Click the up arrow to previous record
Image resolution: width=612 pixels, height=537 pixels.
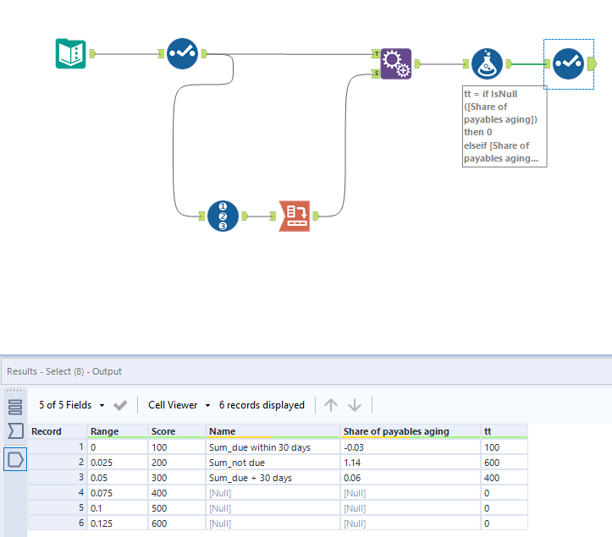(331, 405)
